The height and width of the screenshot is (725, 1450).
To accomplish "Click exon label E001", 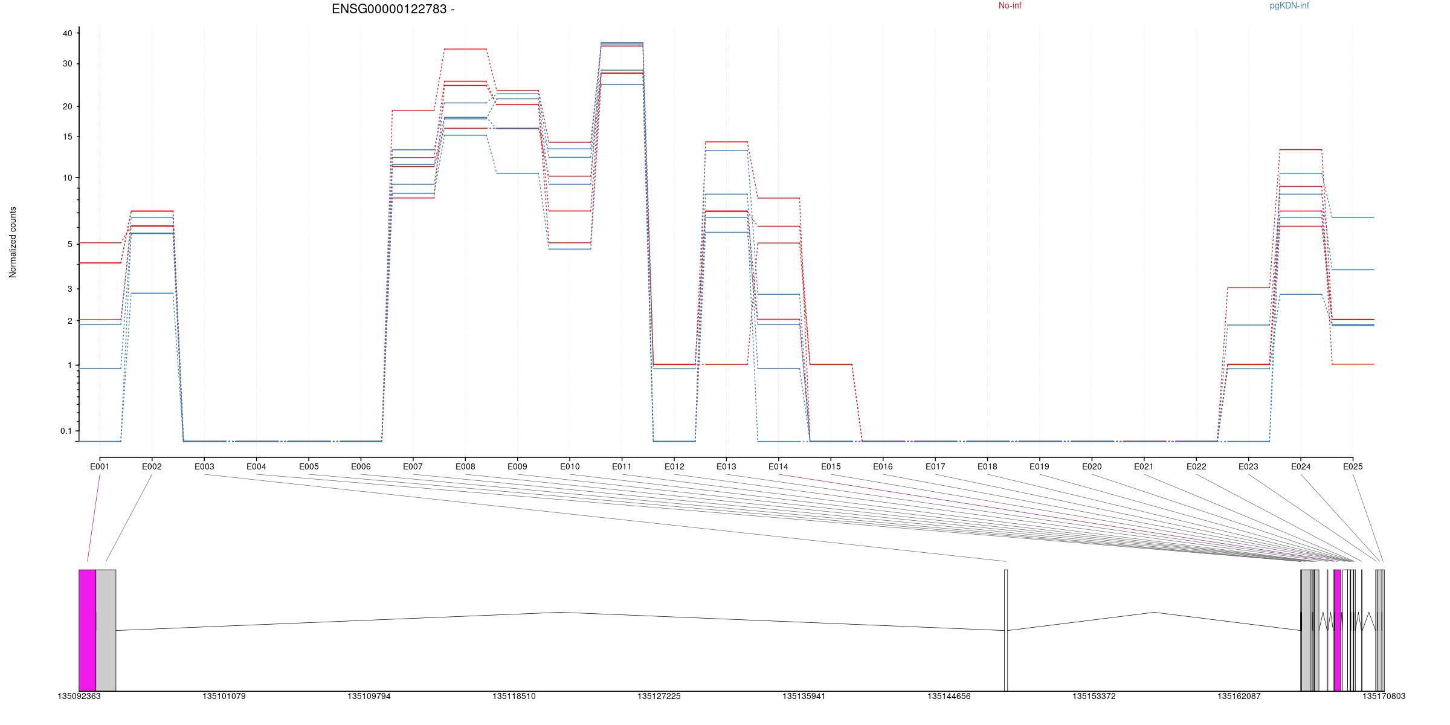I will [100, 466].
